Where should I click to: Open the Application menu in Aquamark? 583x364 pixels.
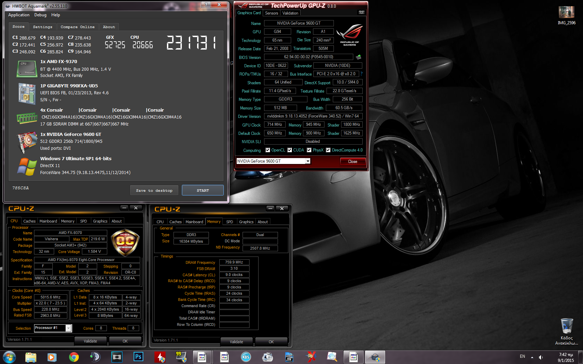coord(19,15)
